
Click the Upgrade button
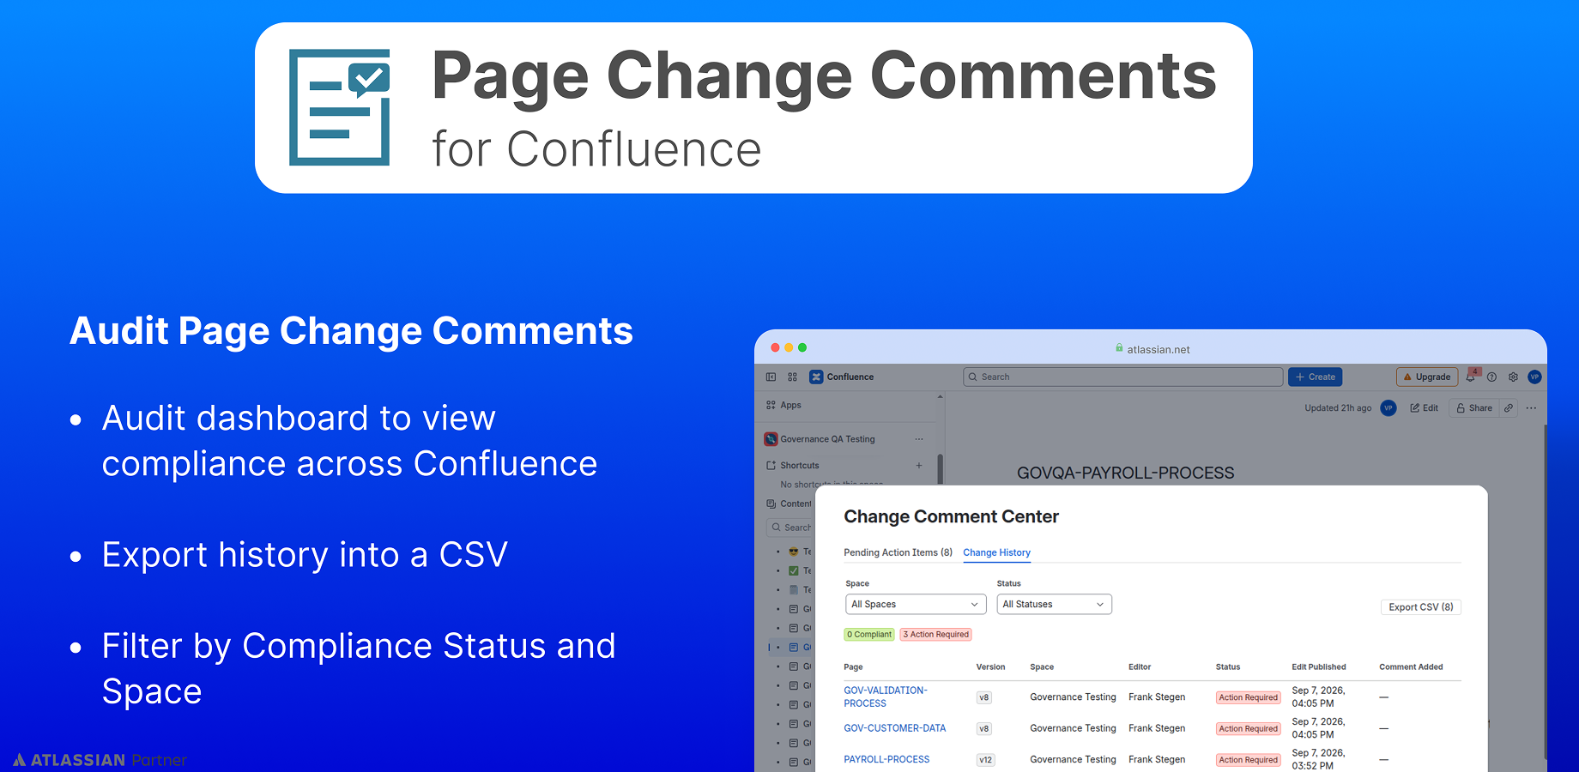click(1427, 377)
